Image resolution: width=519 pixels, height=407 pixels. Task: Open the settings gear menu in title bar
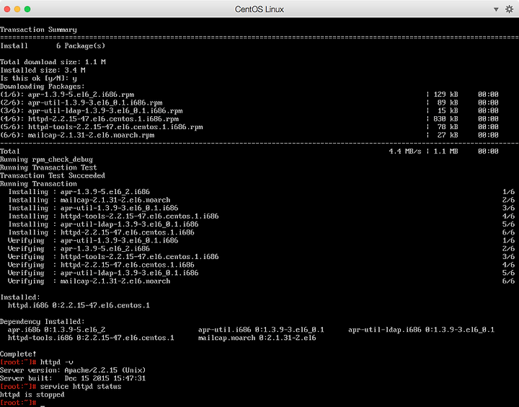[509, 9]
